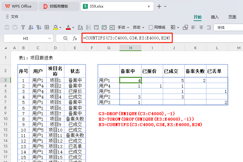Open font color dropdown arrow
The height and width of the screenshot is (162, 243).
tap(73, 28)
